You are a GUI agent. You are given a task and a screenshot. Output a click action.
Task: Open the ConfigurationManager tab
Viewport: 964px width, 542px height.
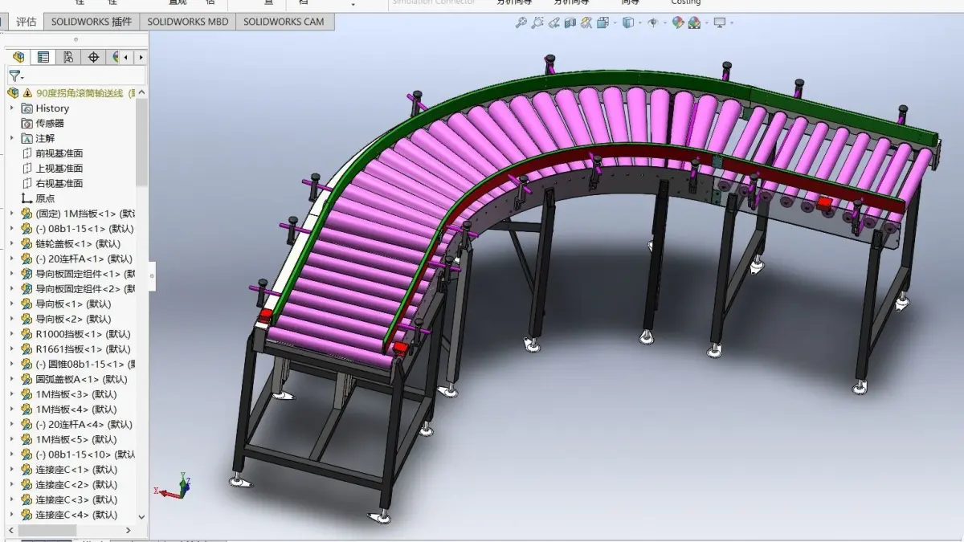click(x=68, y=57)
